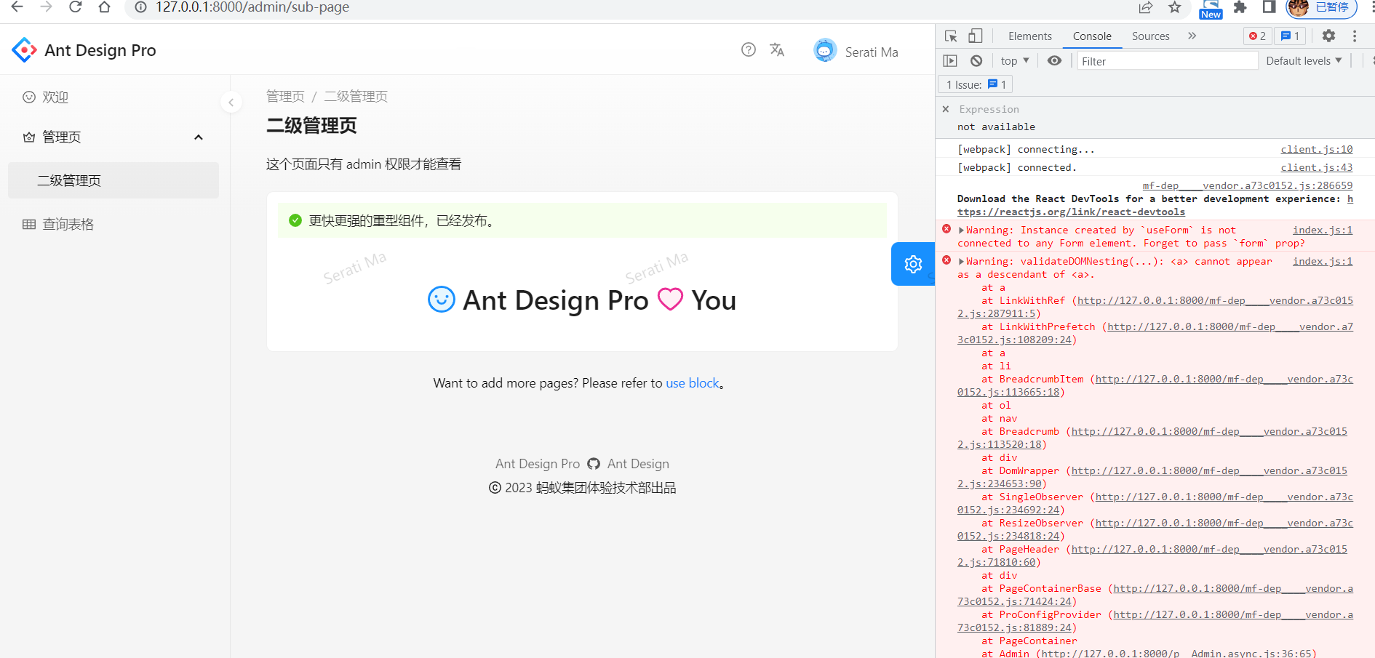Open DevTools inspect element picker
Image resolution: width=1375 pixels, height=658 pixels.
click(x=950, y=35)
